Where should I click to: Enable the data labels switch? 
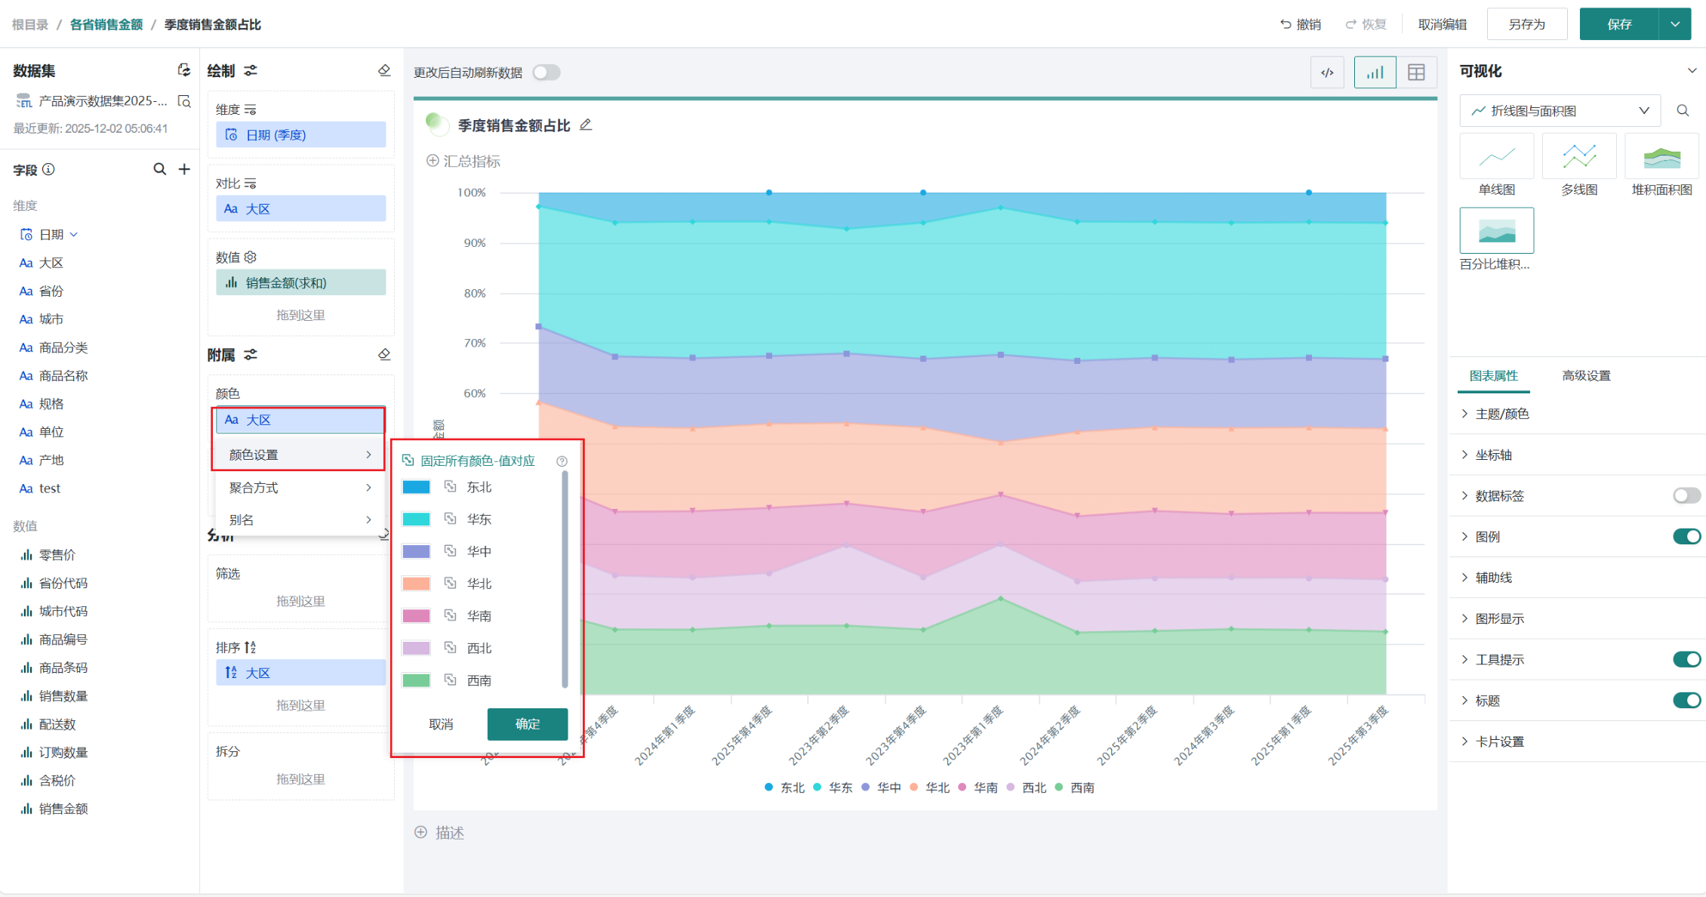[1686, 495]
